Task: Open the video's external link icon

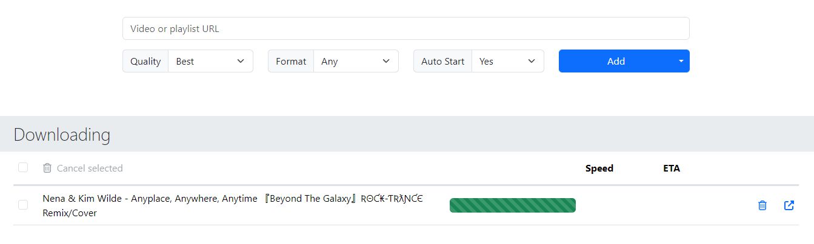Action: pos(789,205)
